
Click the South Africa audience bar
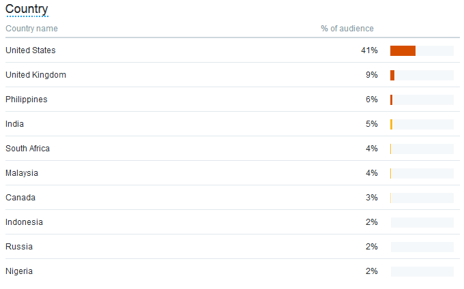tap(422, 149)
